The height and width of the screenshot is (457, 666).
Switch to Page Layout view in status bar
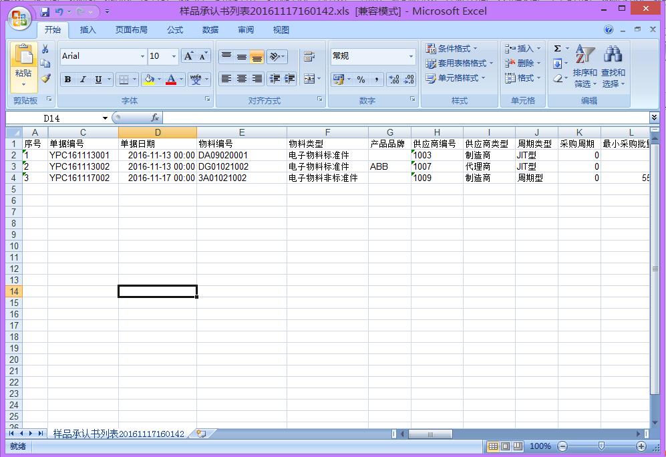point(505,446)
